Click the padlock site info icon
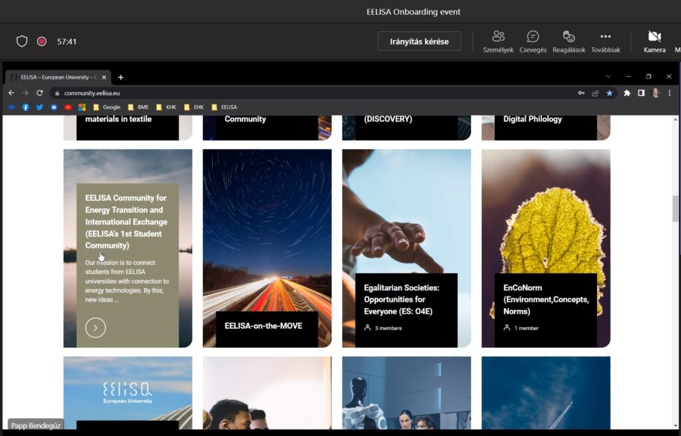The height and width of the screenshot is (436, 681). [57, 93]
